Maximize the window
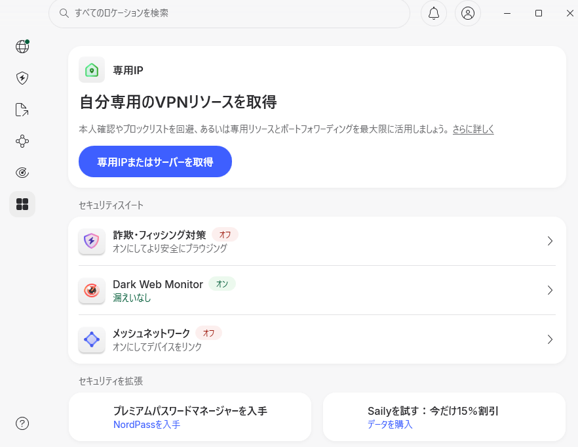Viewport: 578px width, 447px height. pyautogui.click(x=539, y=13)
